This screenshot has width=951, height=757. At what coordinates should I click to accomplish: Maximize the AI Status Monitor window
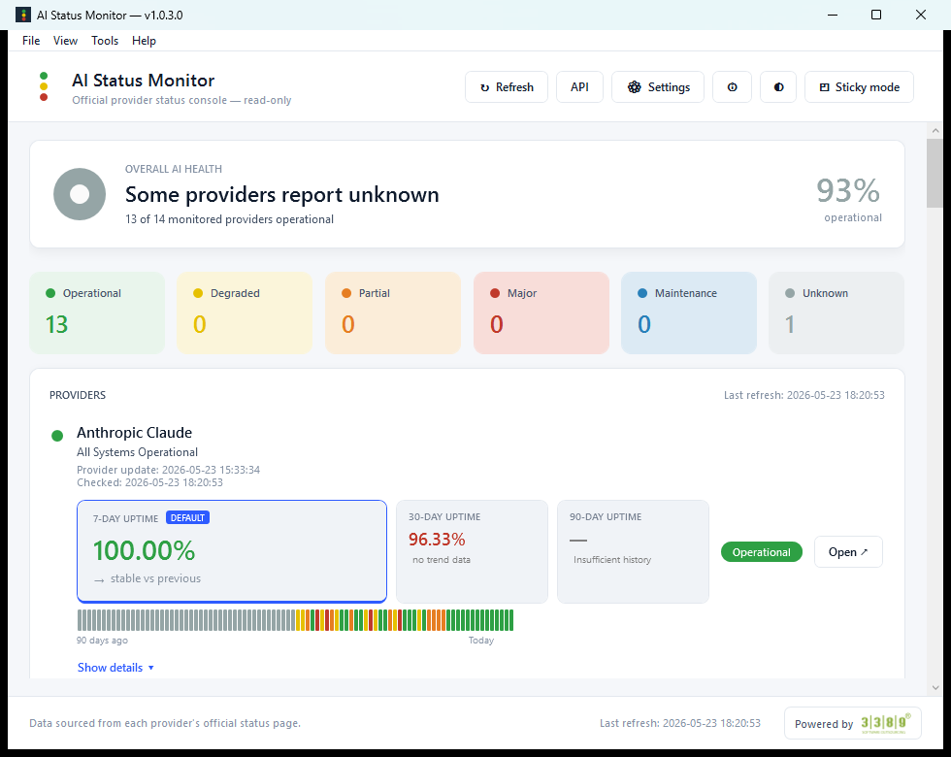[876, 15]
